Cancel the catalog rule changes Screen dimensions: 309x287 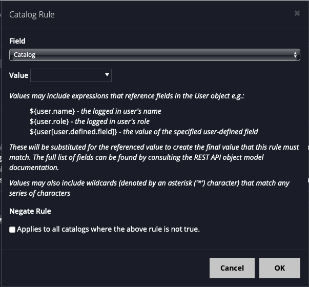pyautogui.click(x=232, y=268)
